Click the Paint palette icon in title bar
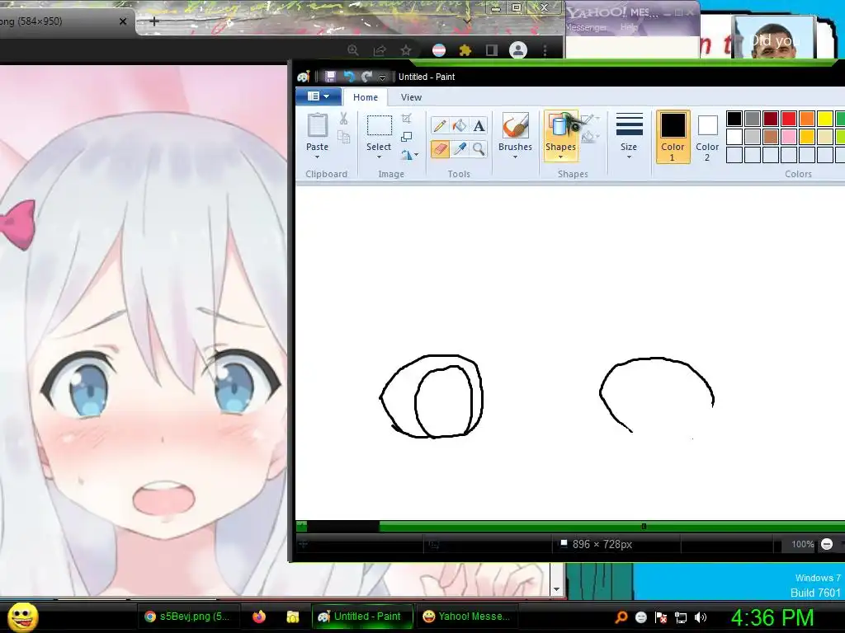This screenshot has height=633, width=845. [304, 77]
